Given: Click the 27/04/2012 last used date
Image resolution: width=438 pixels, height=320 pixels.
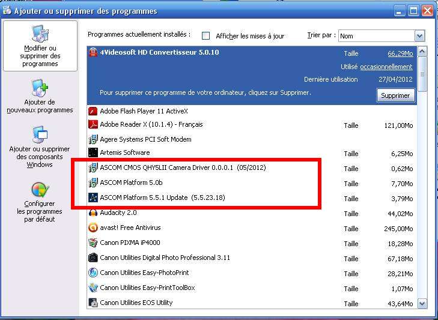Looking at the screenshot, I should click(x=395, y=79).
